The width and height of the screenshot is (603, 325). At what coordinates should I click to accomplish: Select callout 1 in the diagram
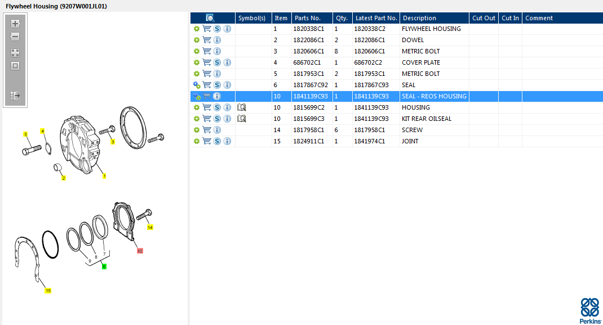tap(104, 176)
